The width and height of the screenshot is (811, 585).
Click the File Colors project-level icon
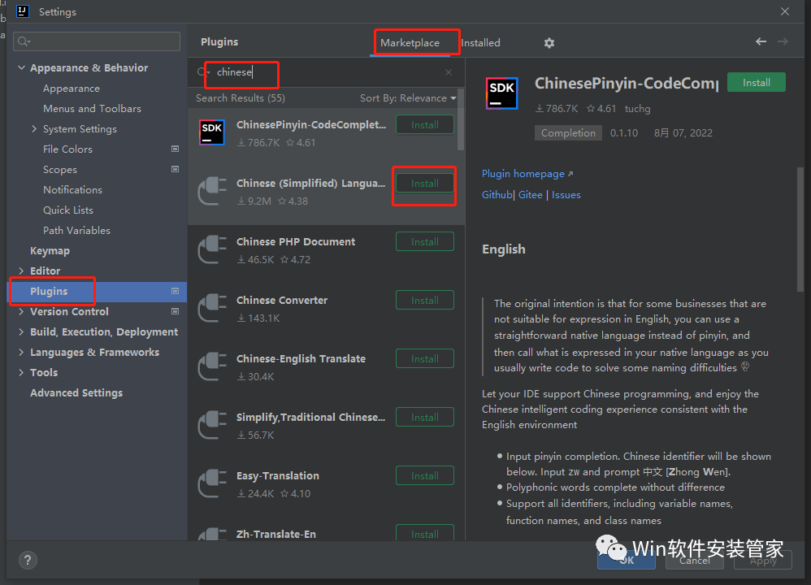[175, 149]
